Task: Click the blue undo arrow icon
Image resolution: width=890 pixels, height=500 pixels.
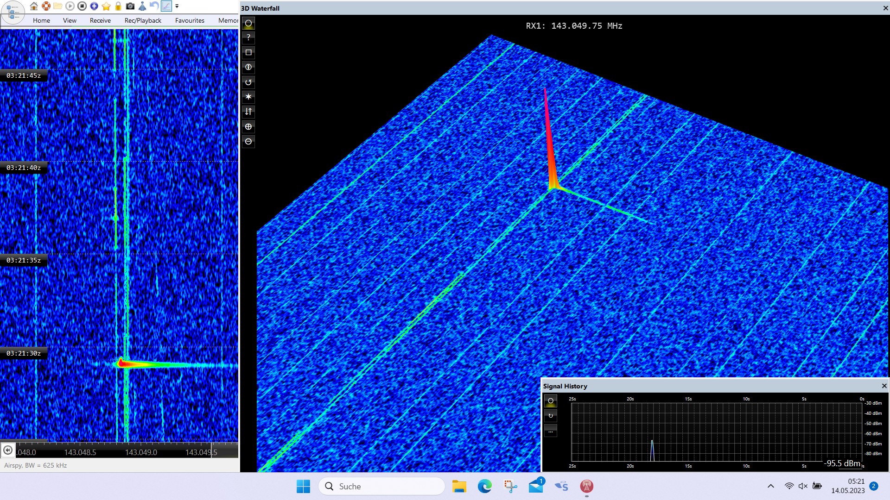Action: click(x=154, y=6)
